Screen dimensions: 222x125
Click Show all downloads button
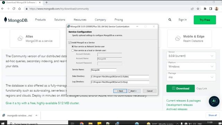pos(213,115)
